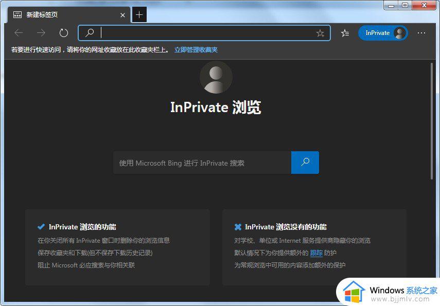Screen dimensions: 440x306
Task: Click the InPrivate avatar image on page
Action: (x=216, y=78)
